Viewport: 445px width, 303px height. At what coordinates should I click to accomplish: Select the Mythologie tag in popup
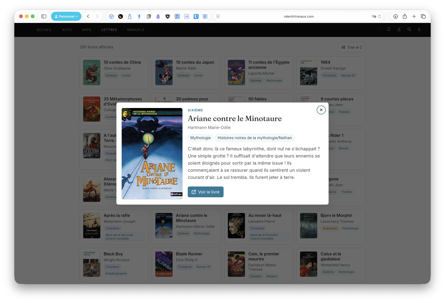201,138
